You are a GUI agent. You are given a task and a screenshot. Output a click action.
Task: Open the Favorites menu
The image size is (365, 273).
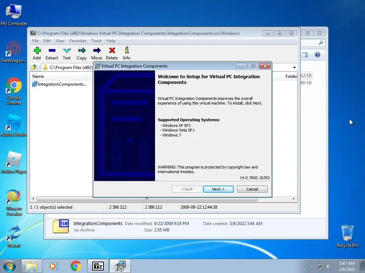[x=78, y=41]
